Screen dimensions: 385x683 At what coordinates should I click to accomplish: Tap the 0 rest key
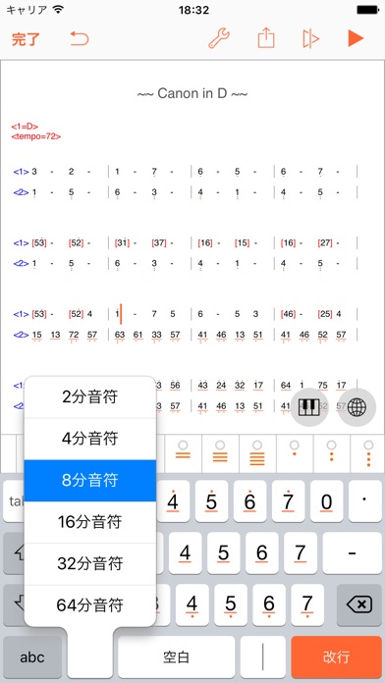coord(327,501)
